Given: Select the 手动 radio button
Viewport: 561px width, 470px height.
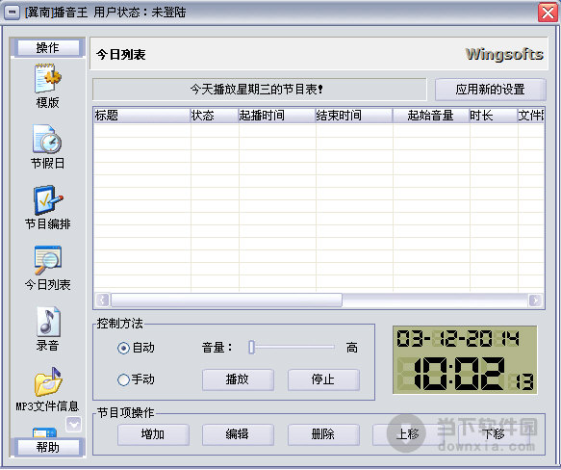Looking at the screenshot, I should pyautogui.click(x=123, y=379).
